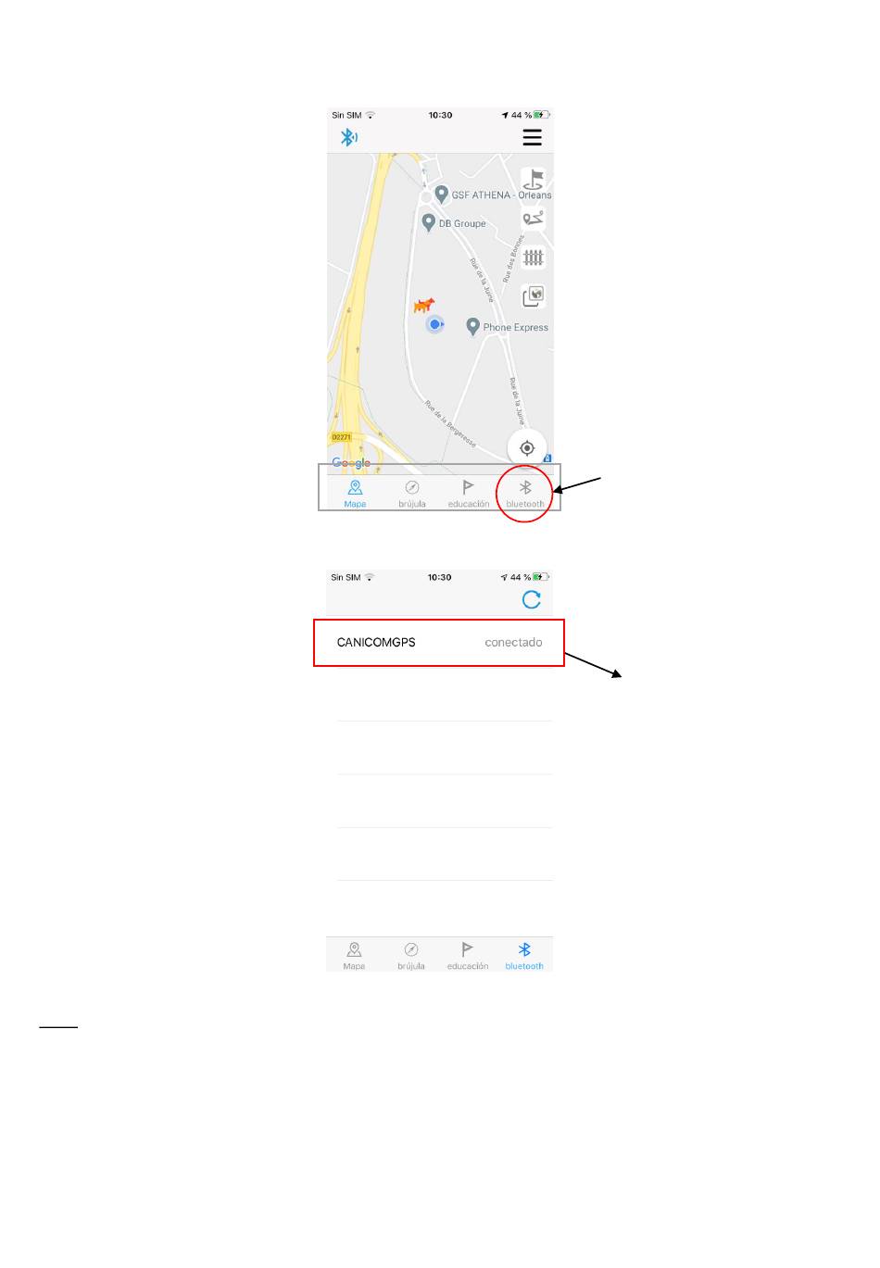This screenshot has width=880, height=1268.
Task: Open the hamburger menu icon
Action: [532, 137]
